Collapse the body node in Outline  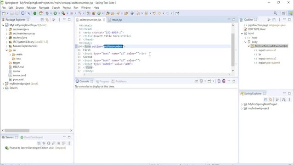[x=245, y=42]
